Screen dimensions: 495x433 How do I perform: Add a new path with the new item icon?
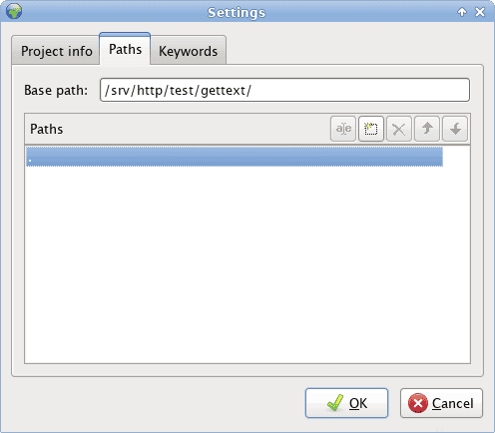click(x=371, y=129)
